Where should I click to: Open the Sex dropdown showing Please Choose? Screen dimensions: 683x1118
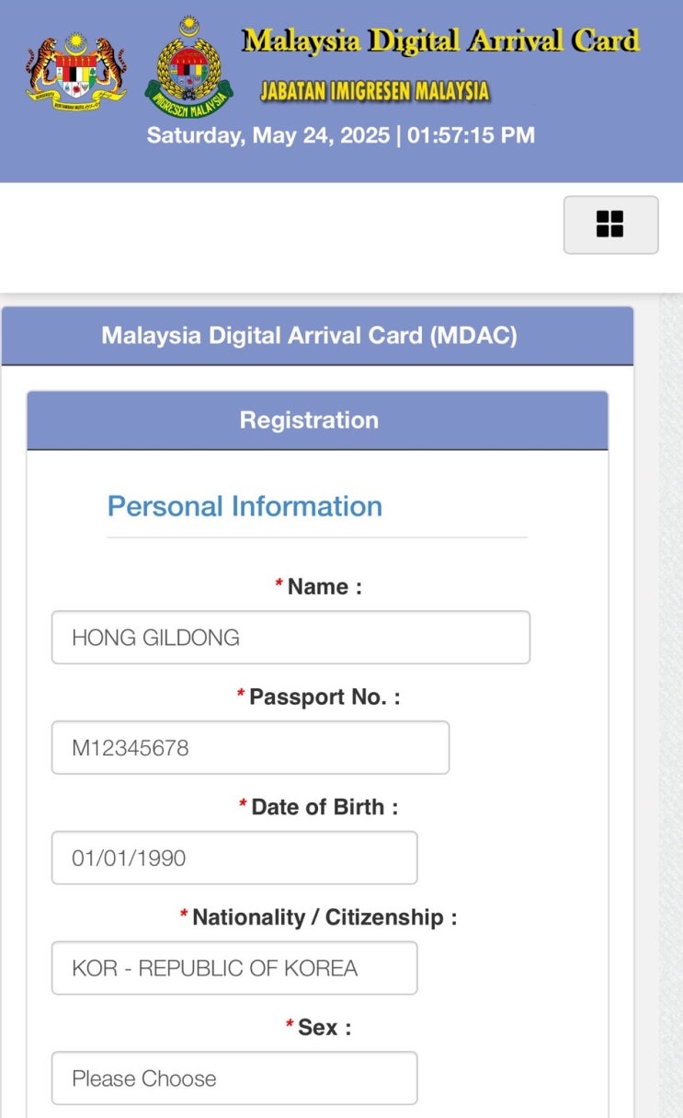tap(234, 1078)
